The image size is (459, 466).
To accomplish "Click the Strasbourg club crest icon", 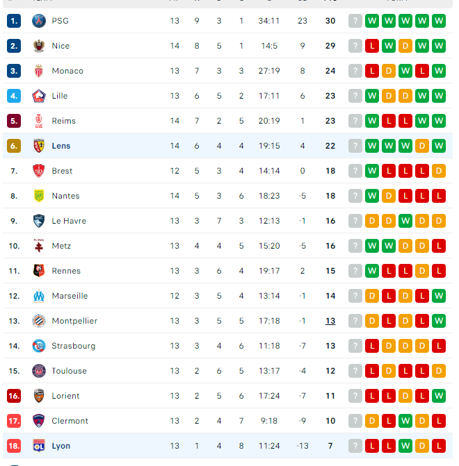I will point(38,346).
